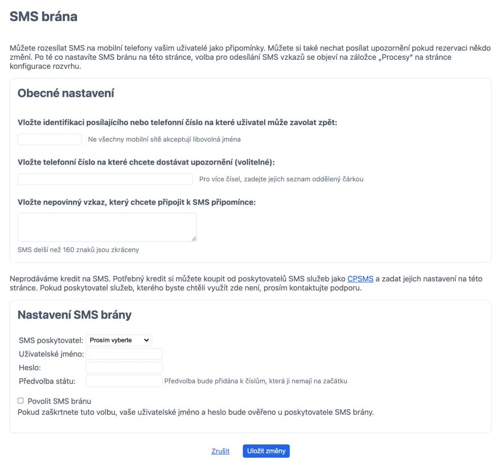
Task: Open the CPSMS provider link
Action: (360, 279)
